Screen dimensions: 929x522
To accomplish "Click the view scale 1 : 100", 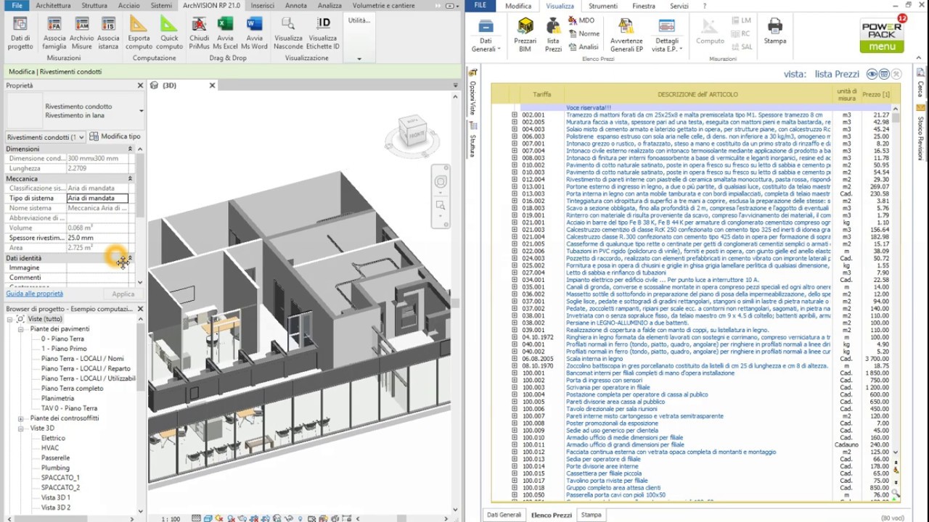I will pyautogui.click(x=171, y=518).
